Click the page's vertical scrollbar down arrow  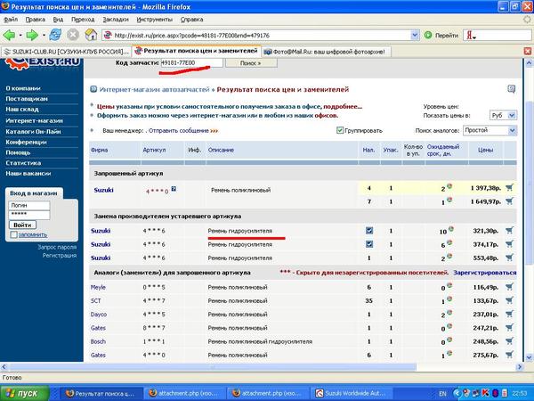[x=529, y=357]
